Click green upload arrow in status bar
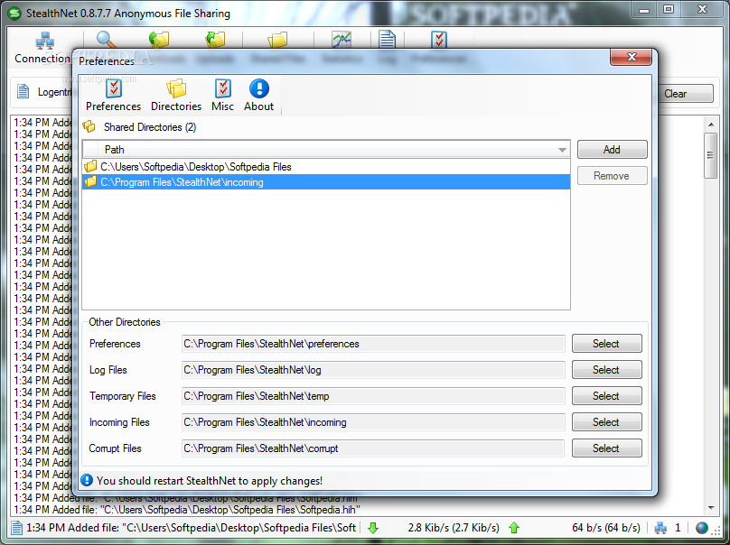This screenshot has width=730, height=545. coord(514,528)
